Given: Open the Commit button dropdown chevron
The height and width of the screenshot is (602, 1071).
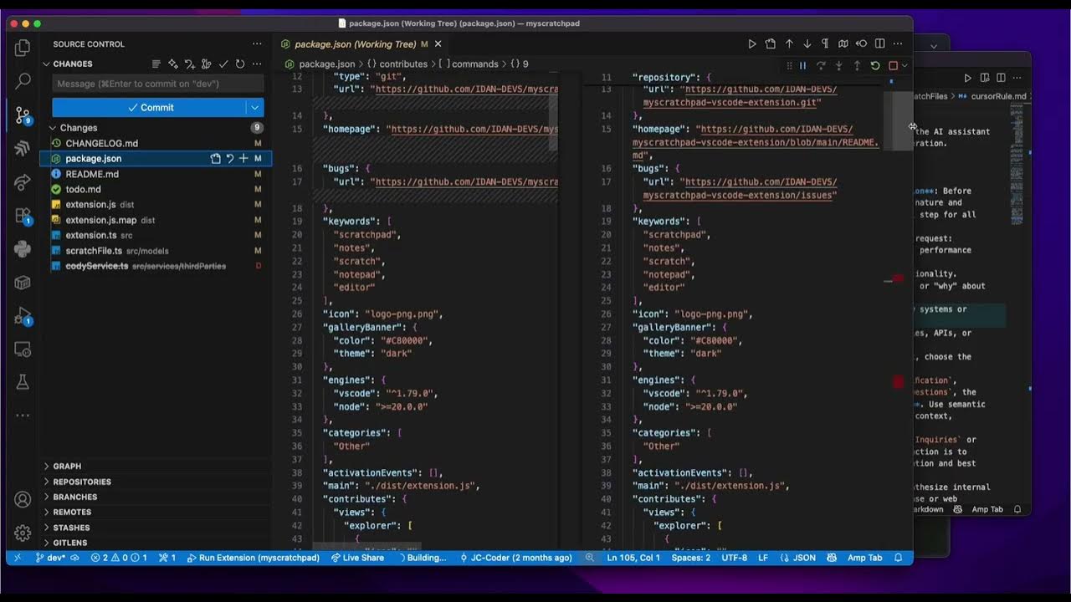Looking at the screenshot, I should 256,107.
